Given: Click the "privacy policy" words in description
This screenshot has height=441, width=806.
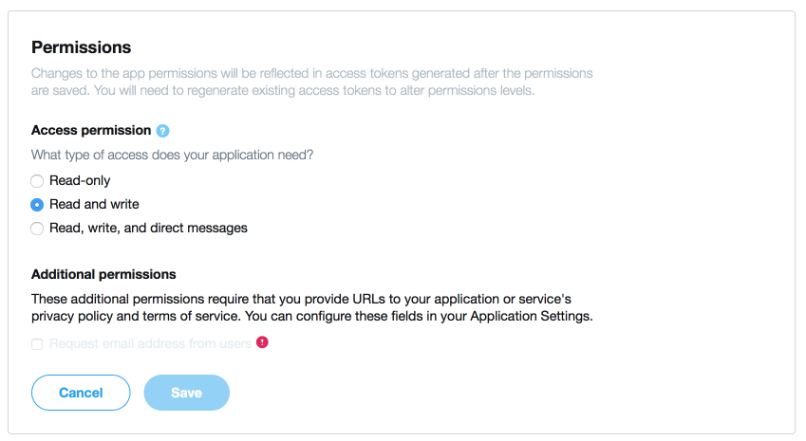Looking at the screenshot, I should (72, 316).
